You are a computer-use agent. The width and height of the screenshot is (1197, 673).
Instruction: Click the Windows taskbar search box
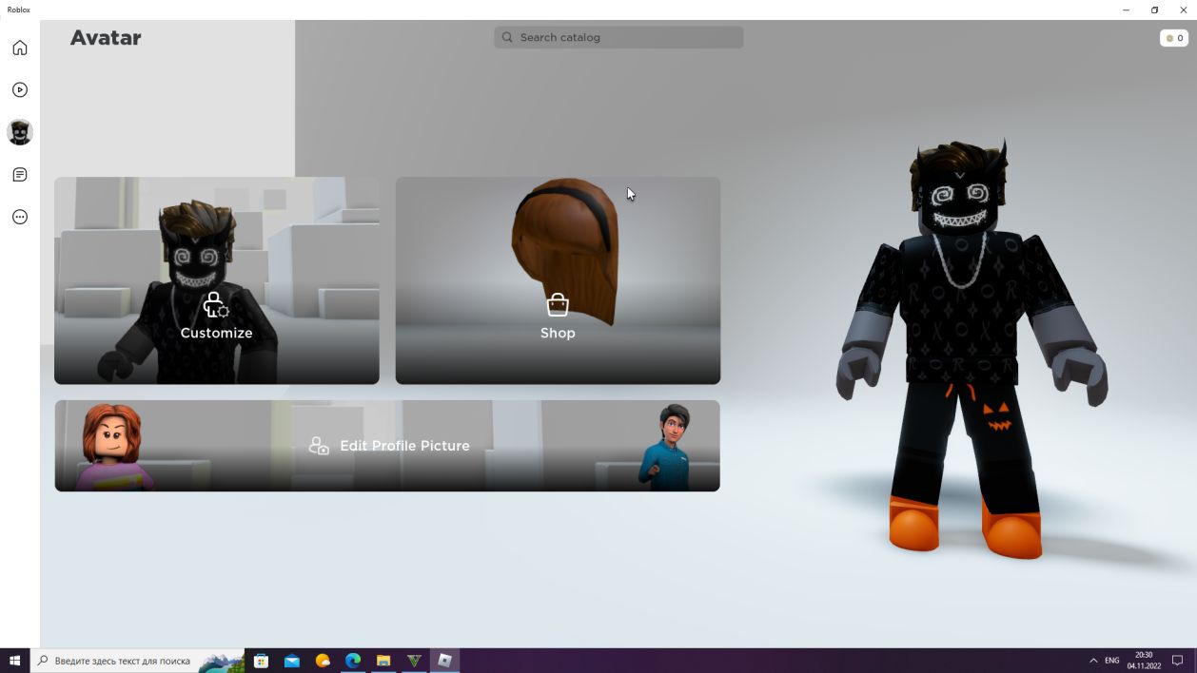(138, 661)
